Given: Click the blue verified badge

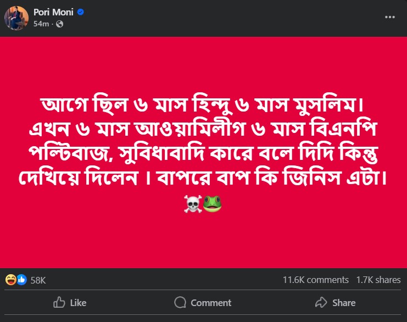Looking at the screenshot, I should [x=81, y=12].
